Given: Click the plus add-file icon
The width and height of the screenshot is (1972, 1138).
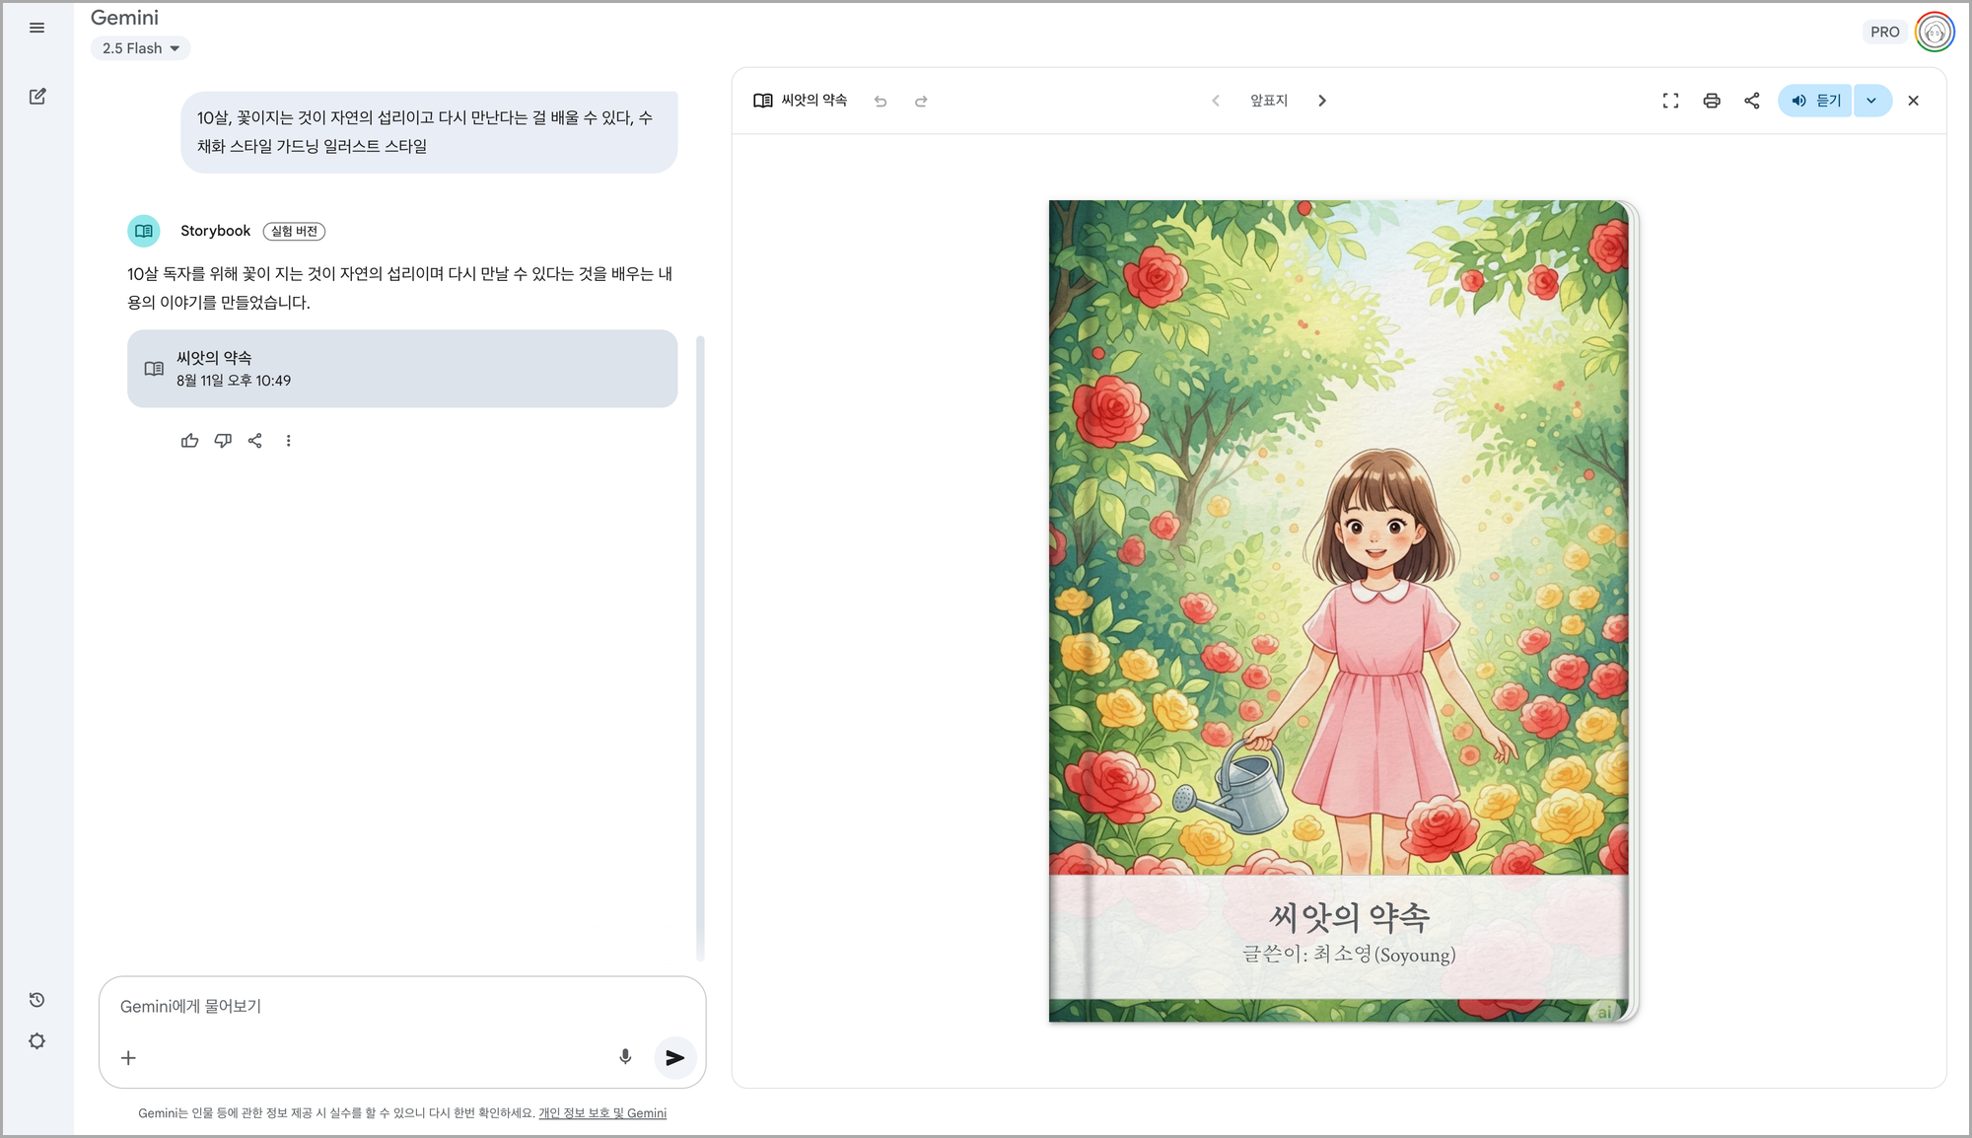Looking at the screenshot, I should 128,1058.
